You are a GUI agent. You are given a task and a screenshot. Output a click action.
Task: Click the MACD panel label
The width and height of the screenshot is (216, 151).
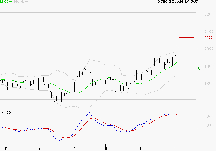(6, 113)
